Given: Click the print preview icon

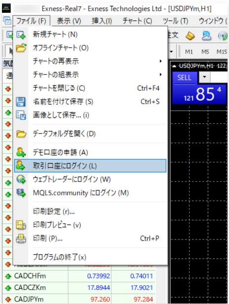Looking at the screenshot, I should coord(21,225).
